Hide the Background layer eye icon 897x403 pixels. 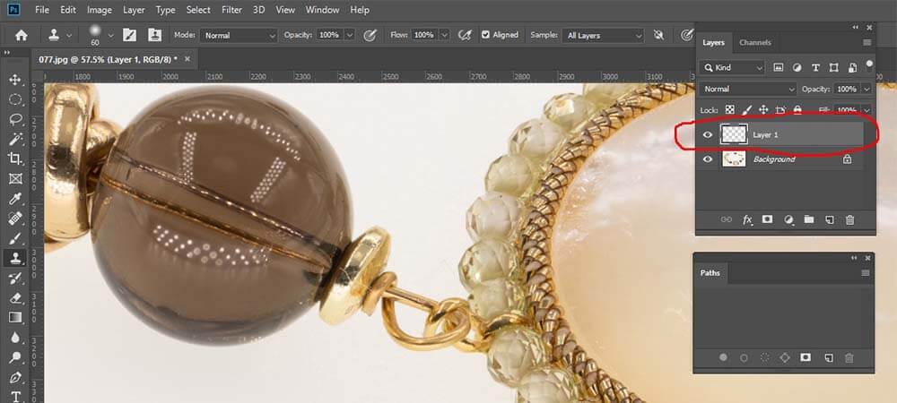[708, 159]
